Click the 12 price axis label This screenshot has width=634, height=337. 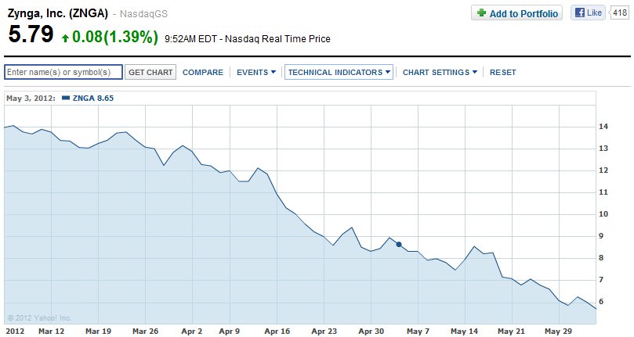[603, 170]
